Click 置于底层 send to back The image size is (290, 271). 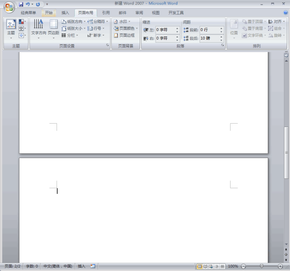254,29
